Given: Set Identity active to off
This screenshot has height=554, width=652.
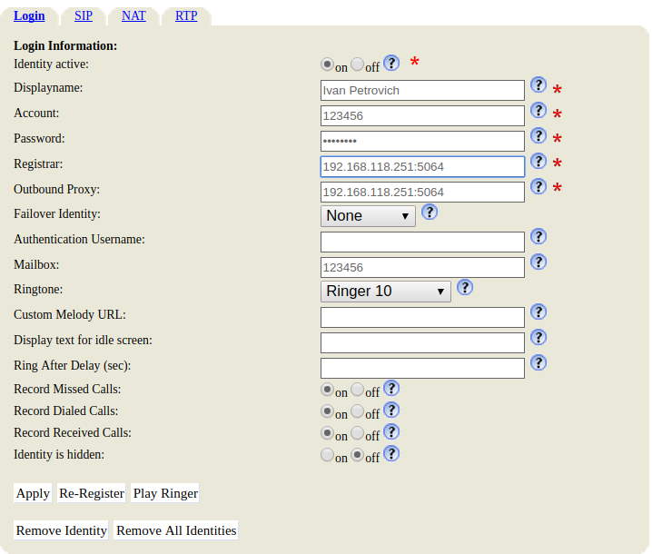Looking at the screenshot, I should coord(358,65).
